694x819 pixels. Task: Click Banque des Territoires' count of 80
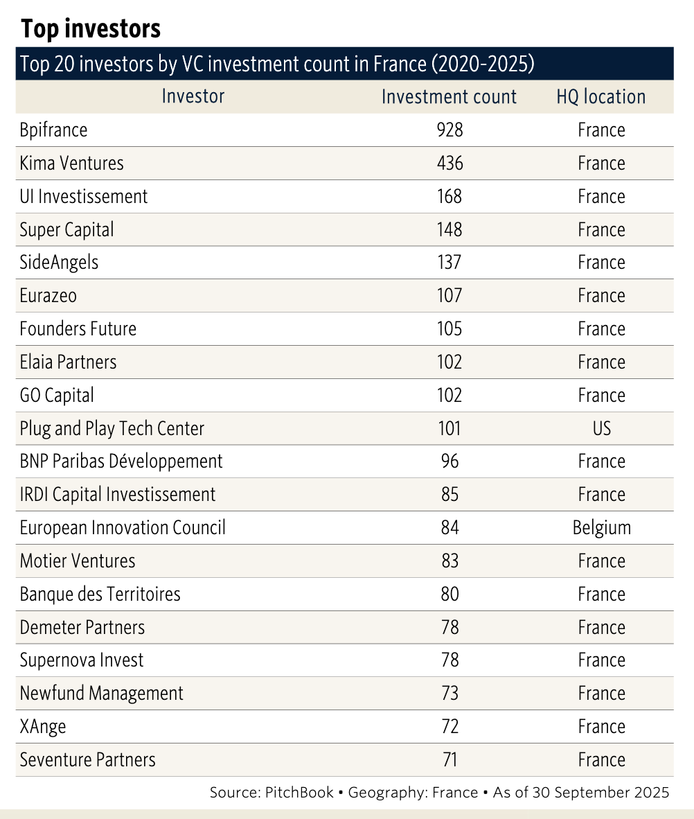pos(450,595)
